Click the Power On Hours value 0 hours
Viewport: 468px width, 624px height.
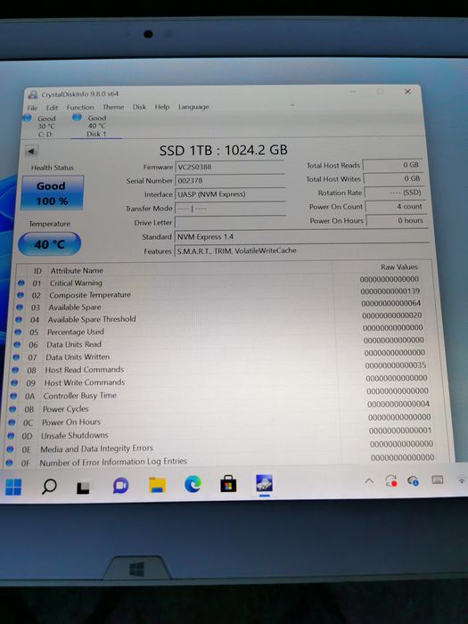point(396,220)
